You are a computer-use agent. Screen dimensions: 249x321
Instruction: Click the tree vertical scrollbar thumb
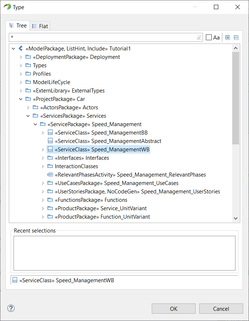pos(235,98)
